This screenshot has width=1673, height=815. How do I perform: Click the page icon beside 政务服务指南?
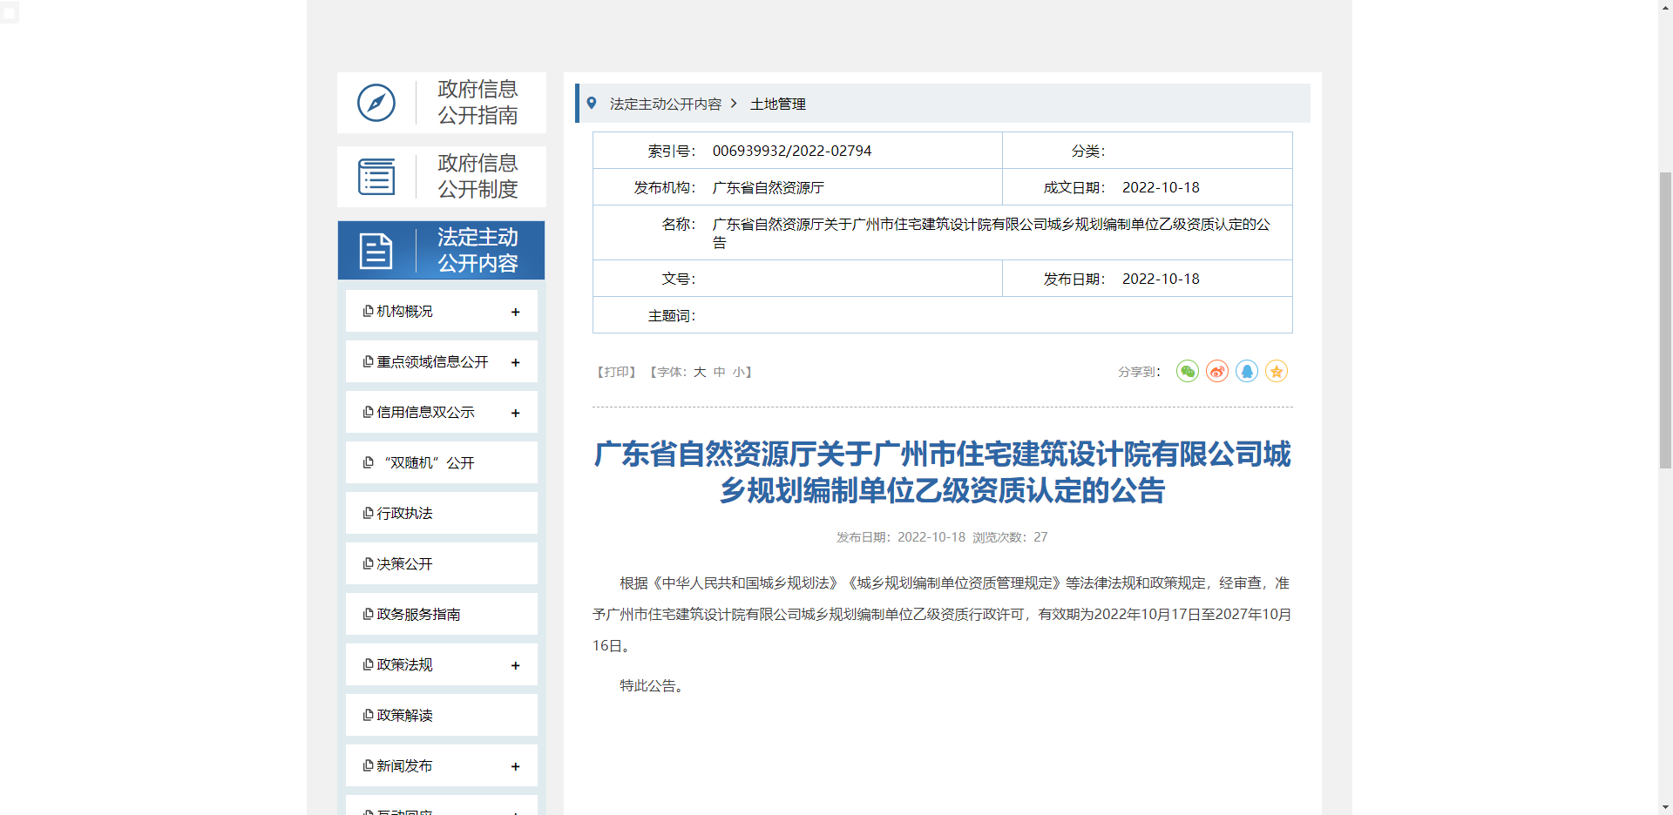click(x=369, y=614)
